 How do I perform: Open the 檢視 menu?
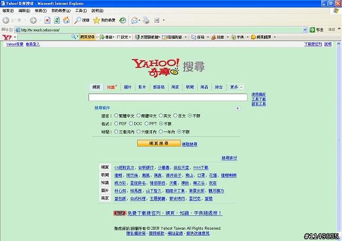pyautogui.click(x=41, y=11)
